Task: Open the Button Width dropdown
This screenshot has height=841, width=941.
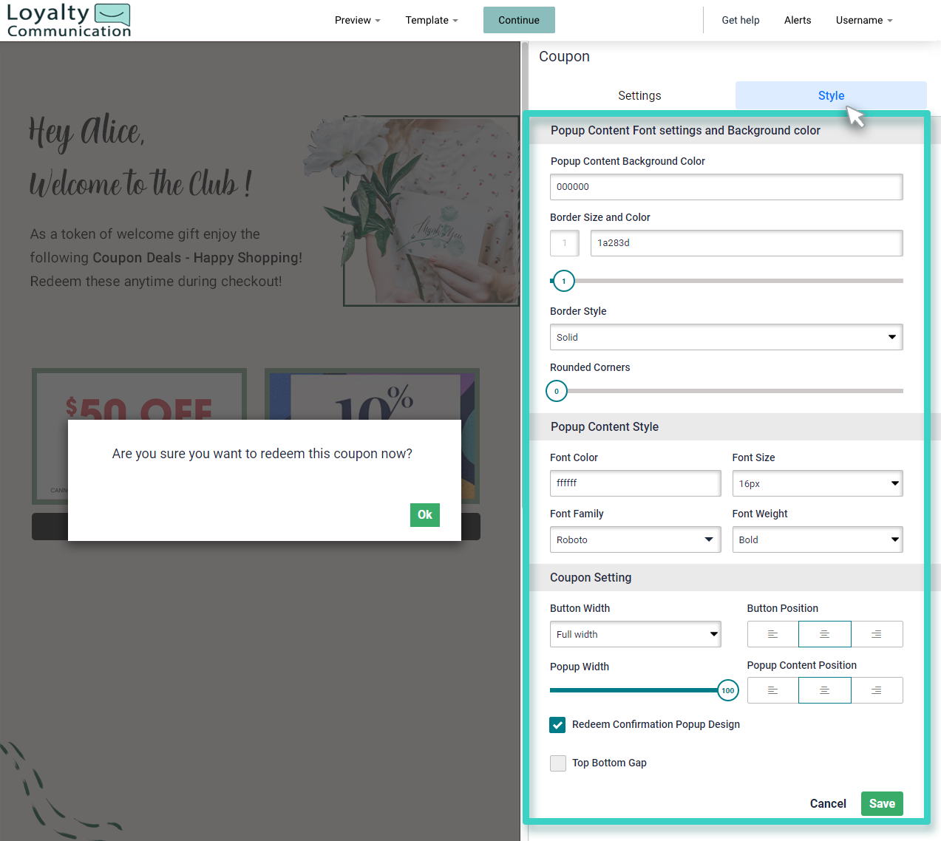Action: [635, 634]
